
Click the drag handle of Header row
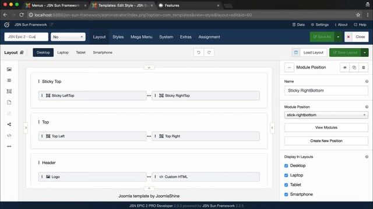coord(39,163)
